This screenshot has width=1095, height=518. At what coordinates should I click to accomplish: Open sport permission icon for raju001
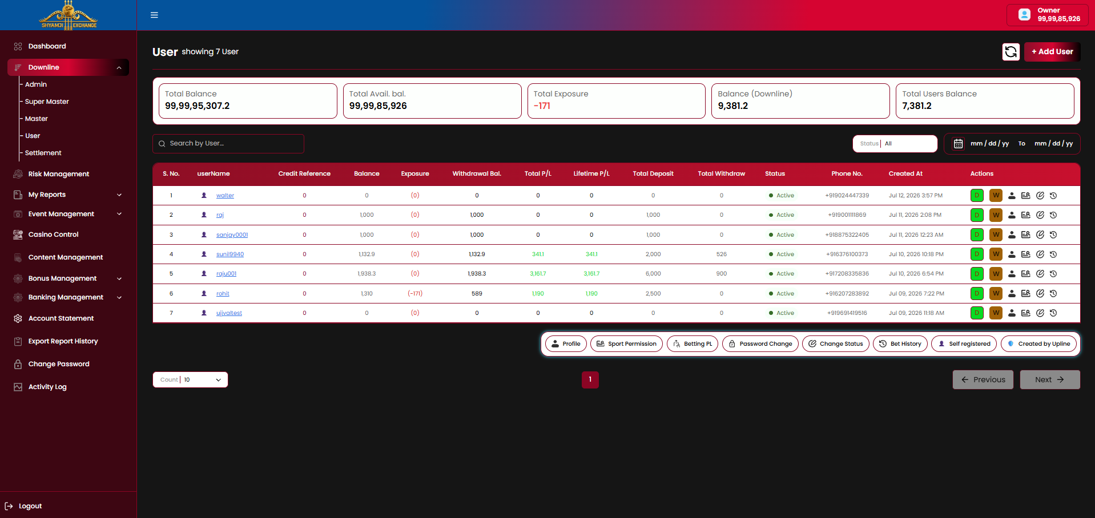click(x=1025, y=274)
